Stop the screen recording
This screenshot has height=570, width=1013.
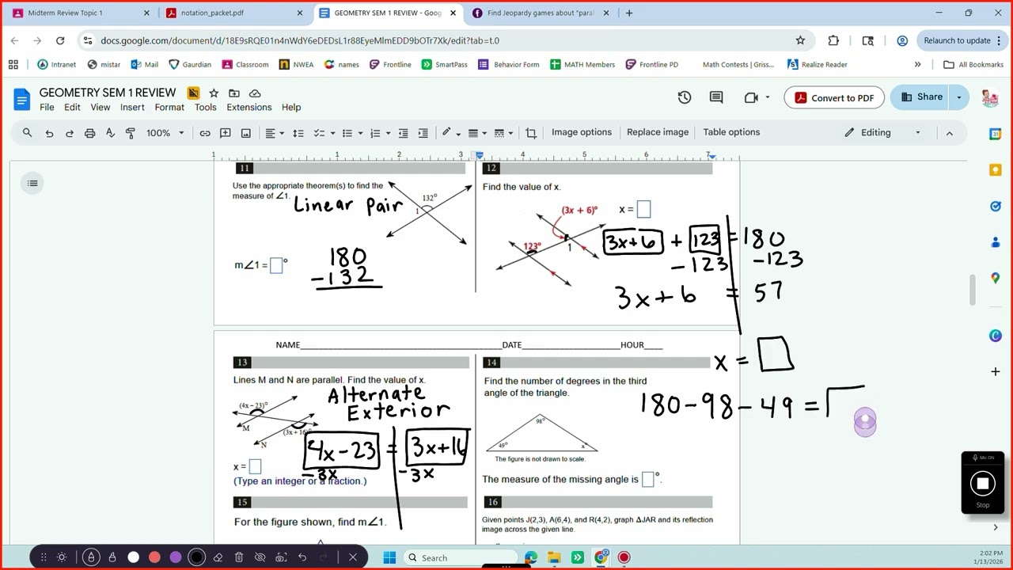pos(982,484)
